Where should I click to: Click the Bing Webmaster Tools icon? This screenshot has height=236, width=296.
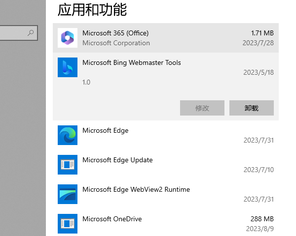[68, 67]
